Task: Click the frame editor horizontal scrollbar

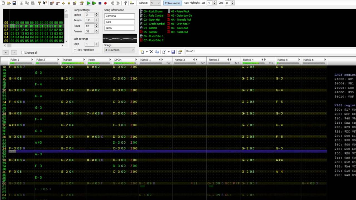Action: click(x=34, y=45)
